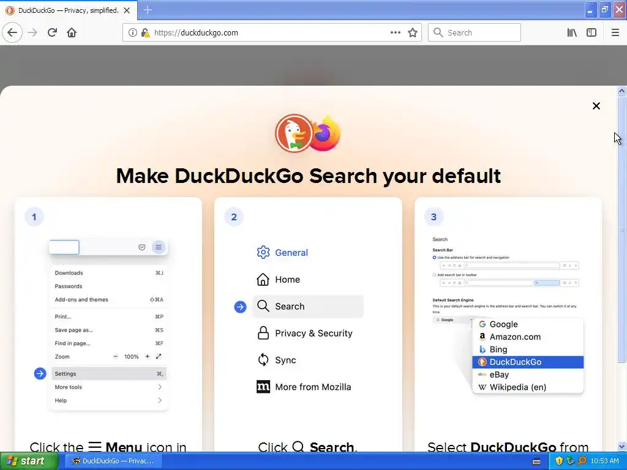
Task: Click the forward navigation arrow
Action: [x=32, y=32]
